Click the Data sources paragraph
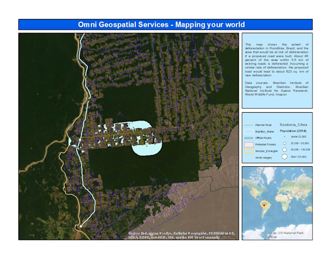 pyautogui.click(x=276, y=89)
